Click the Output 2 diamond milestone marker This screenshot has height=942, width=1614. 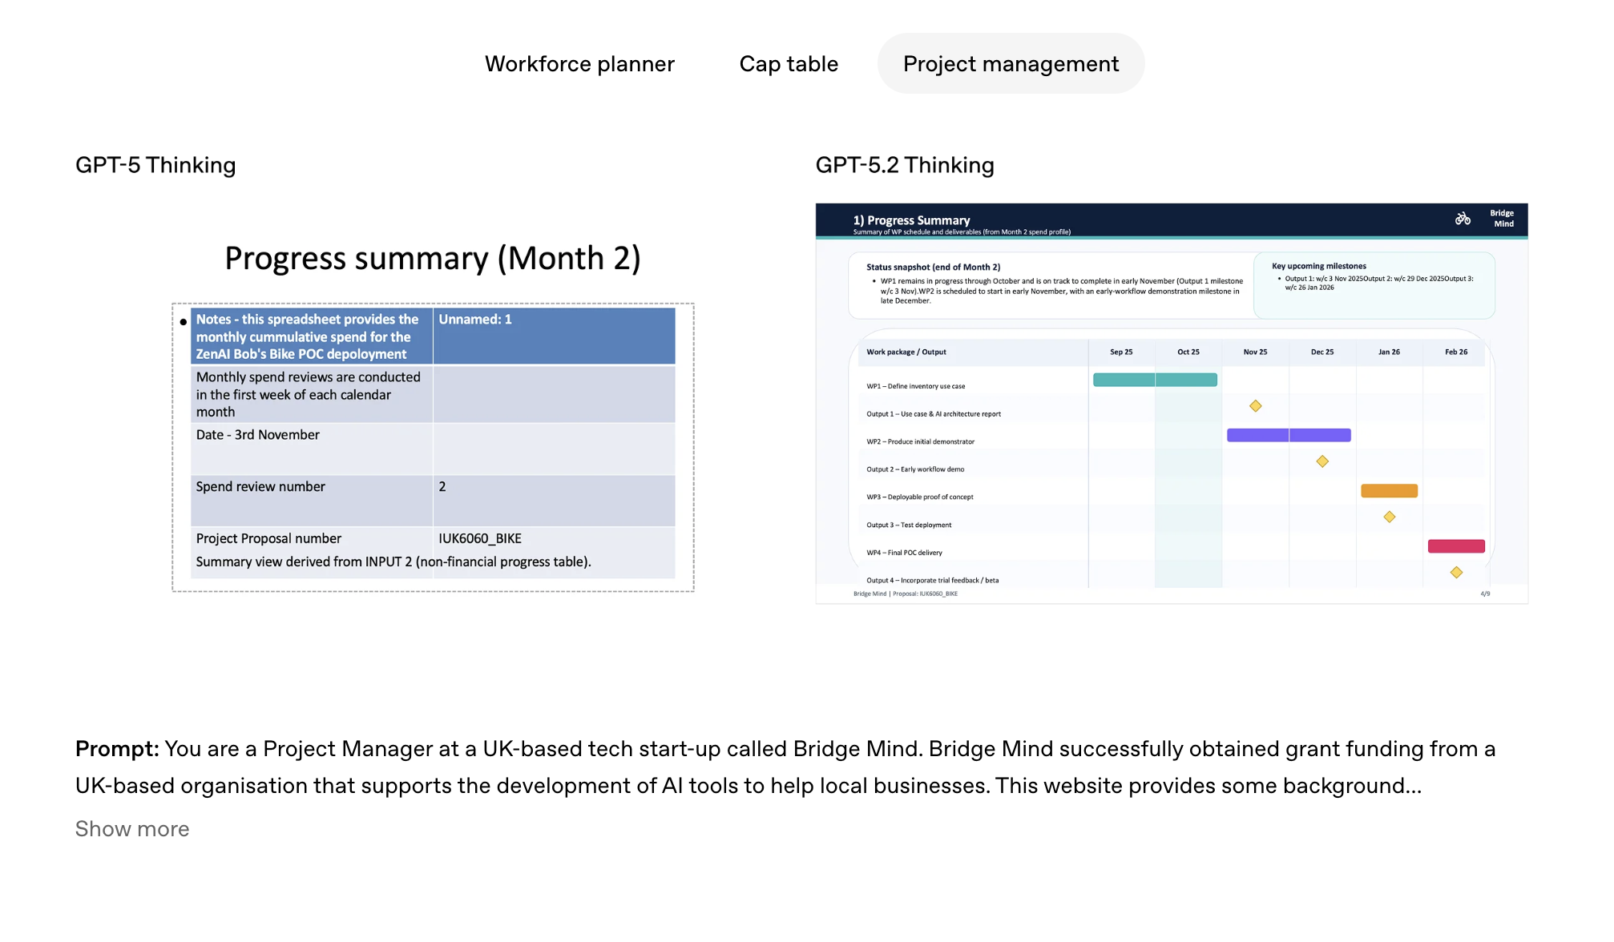click(x=1322, y=461)
